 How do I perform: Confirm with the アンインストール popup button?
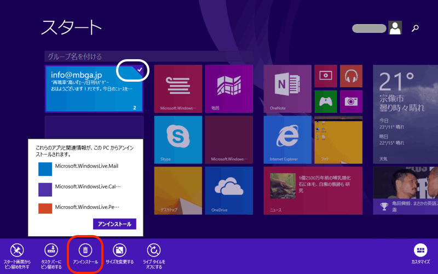coord(114,224)
